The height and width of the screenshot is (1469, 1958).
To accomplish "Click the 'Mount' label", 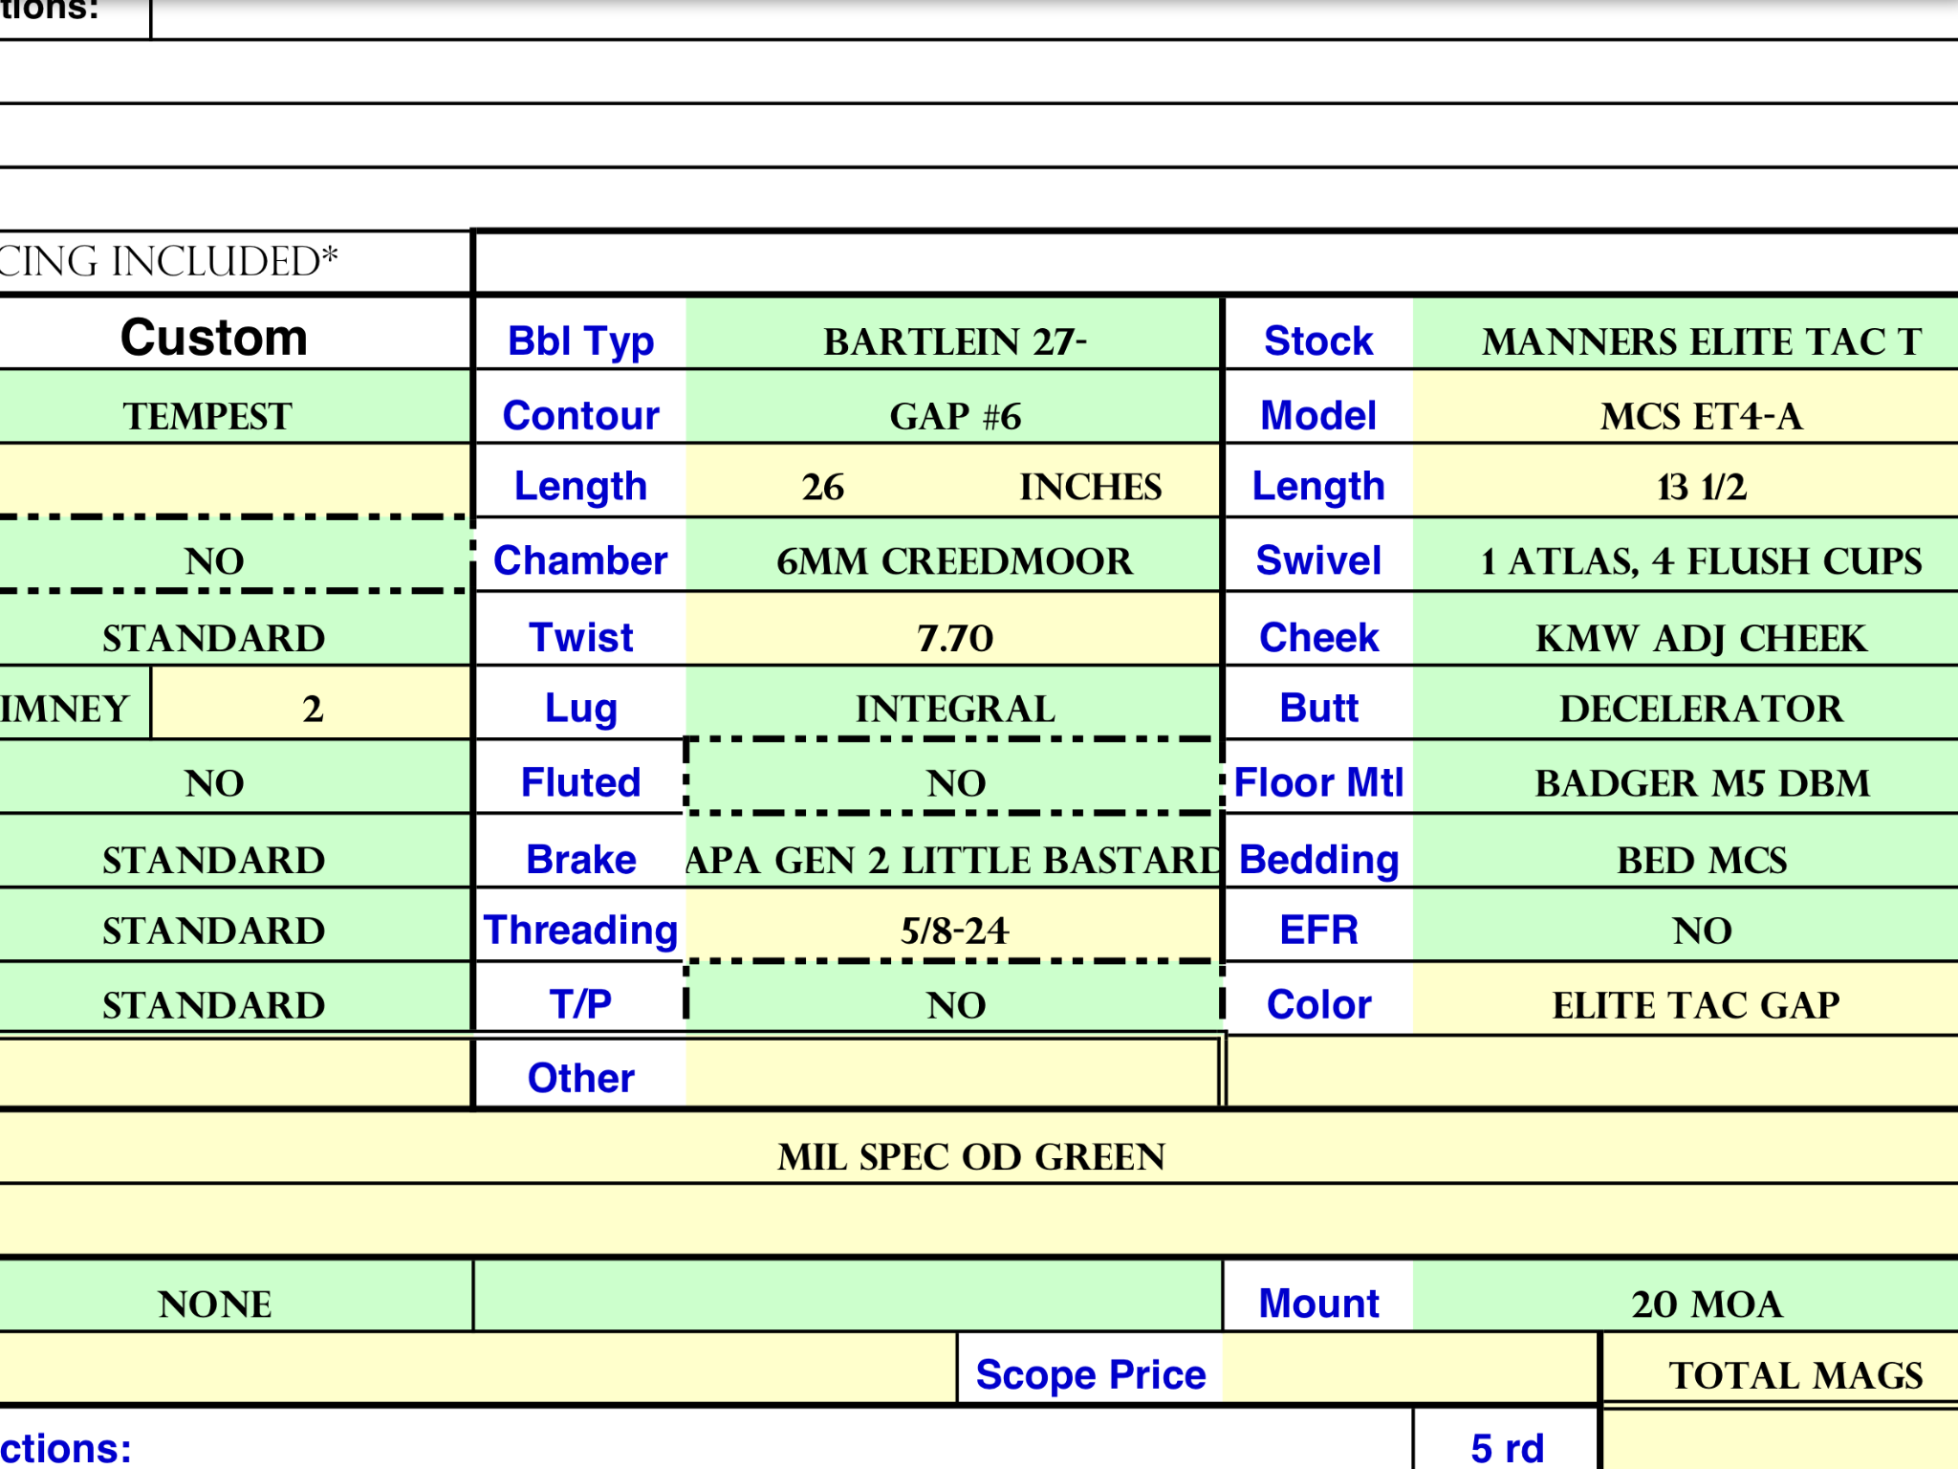I will coord(1318,1304).
